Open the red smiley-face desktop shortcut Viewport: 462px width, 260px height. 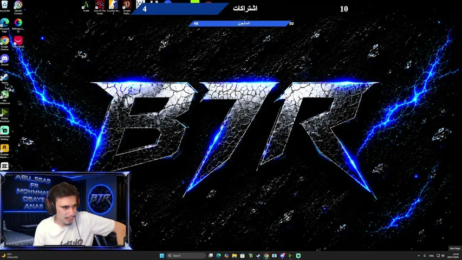pyautogui.click(x=18, y=42)
